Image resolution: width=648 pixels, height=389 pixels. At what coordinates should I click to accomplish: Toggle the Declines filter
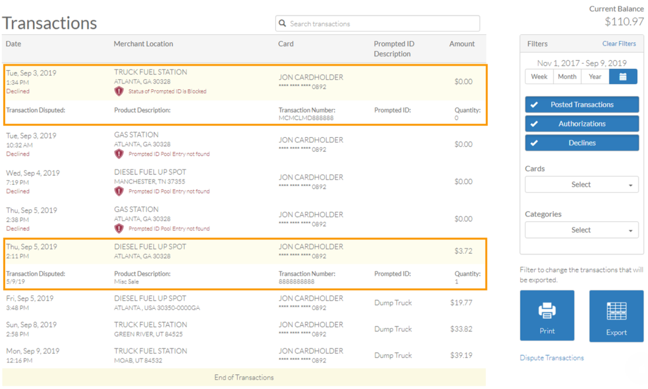582,143
